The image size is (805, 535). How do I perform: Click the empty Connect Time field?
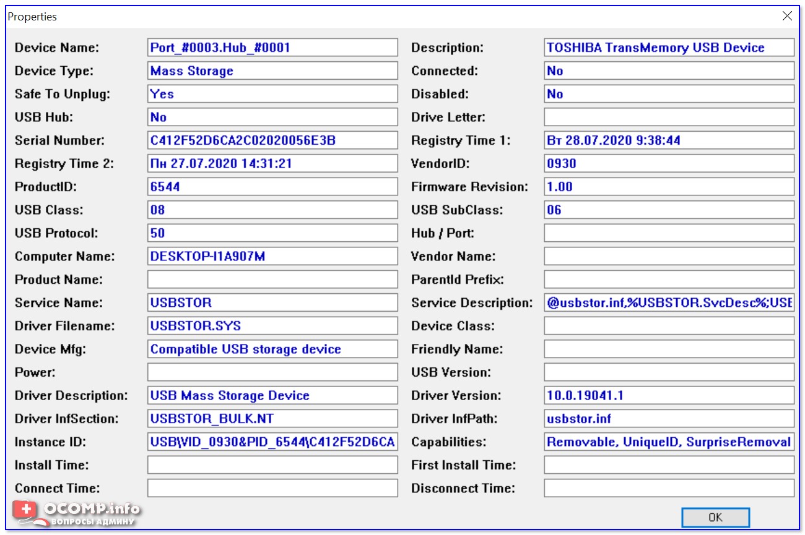[272, 489]
